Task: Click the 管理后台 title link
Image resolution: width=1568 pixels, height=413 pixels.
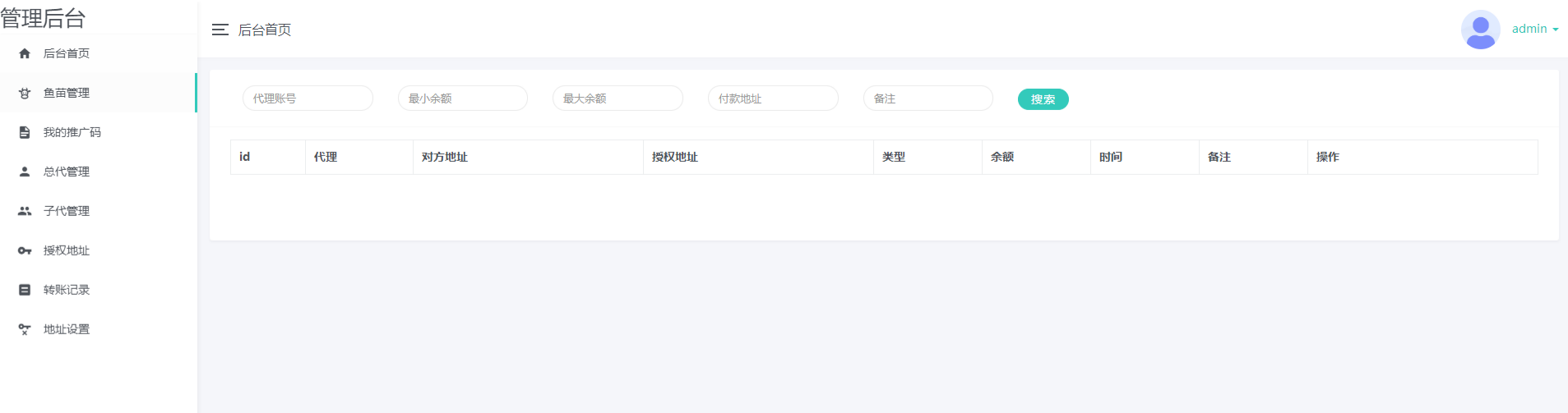Action: pos(44,18)
